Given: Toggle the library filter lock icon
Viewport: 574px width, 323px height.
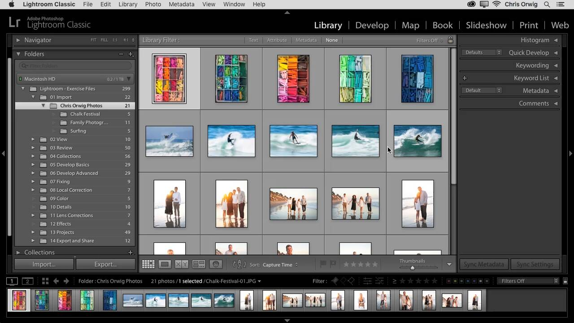Looking at the screenshot, I should click(x=450, y=40).
